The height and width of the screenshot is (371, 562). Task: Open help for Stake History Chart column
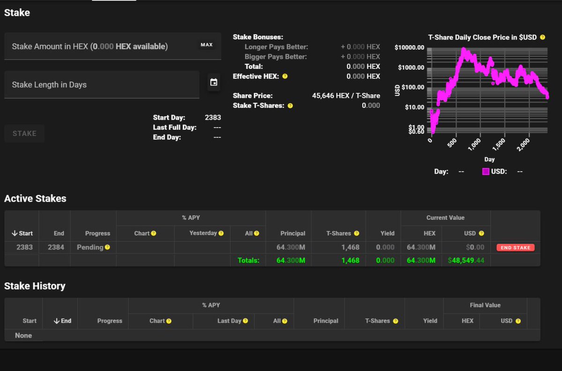169,321
